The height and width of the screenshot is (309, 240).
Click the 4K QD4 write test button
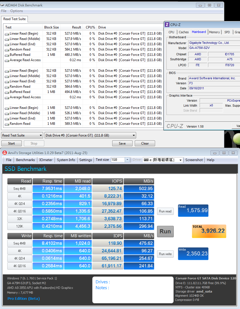pos(20,258)
